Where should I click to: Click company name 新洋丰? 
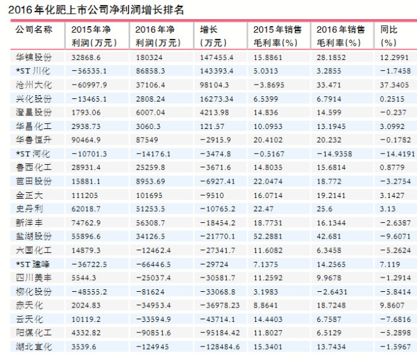[x=29, y=223]
